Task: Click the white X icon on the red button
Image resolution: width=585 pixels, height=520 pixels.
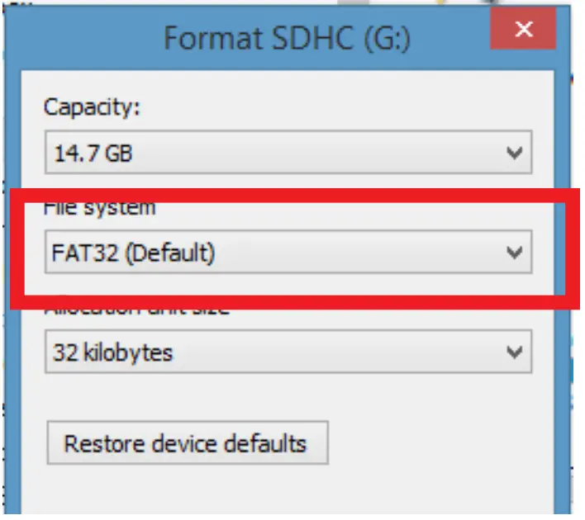Action: pyautogui.click(x=522, y=31)
